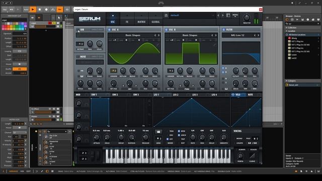Click the browser search field
The width and height of the screenshot is (322, 181).
[x=302, y=24]
